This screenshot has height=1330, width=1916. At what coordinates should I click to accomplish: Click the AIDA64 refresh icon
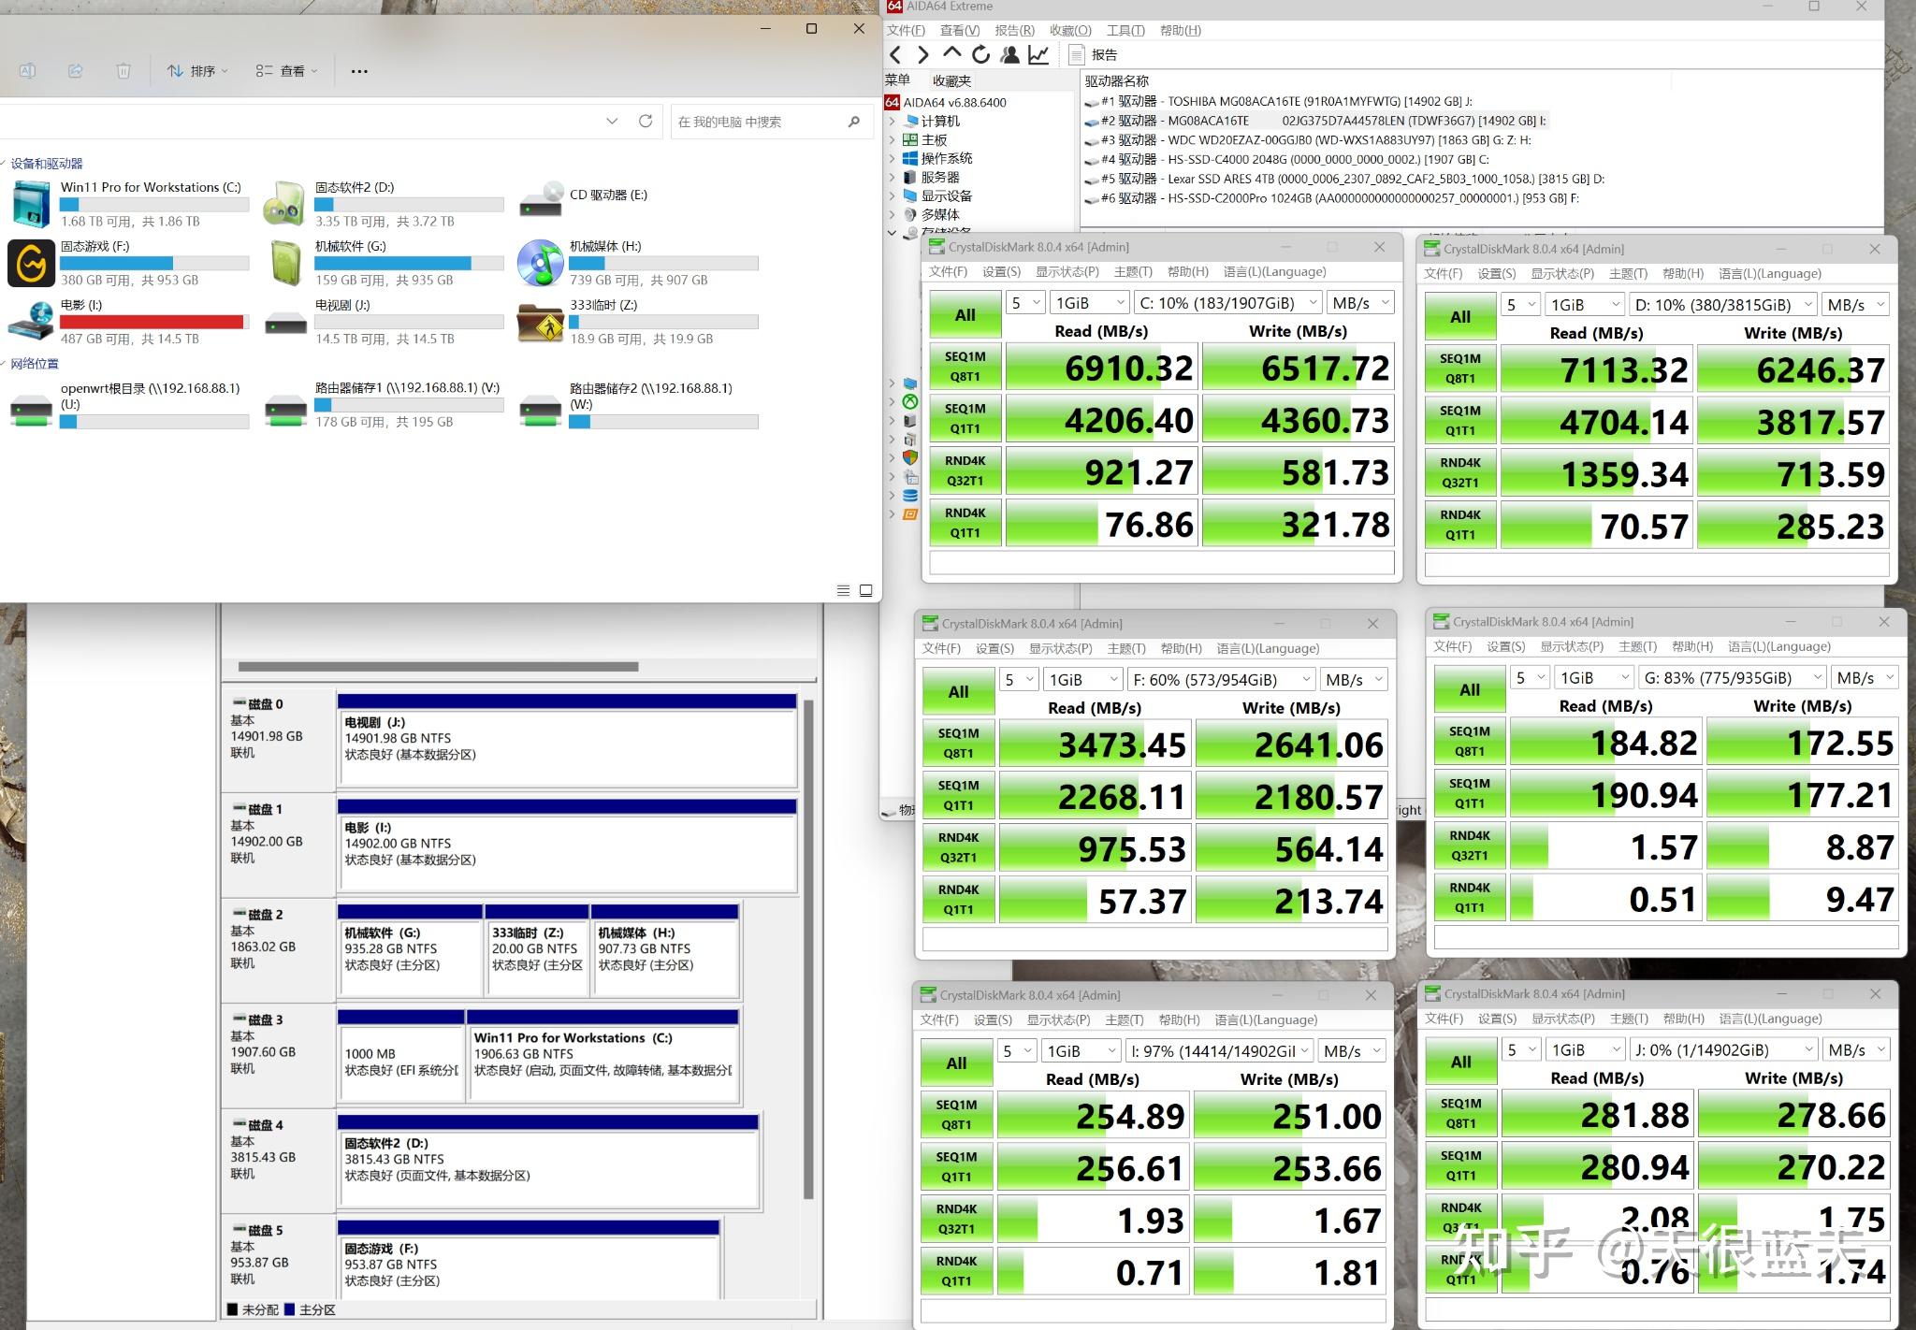[980, 55]
